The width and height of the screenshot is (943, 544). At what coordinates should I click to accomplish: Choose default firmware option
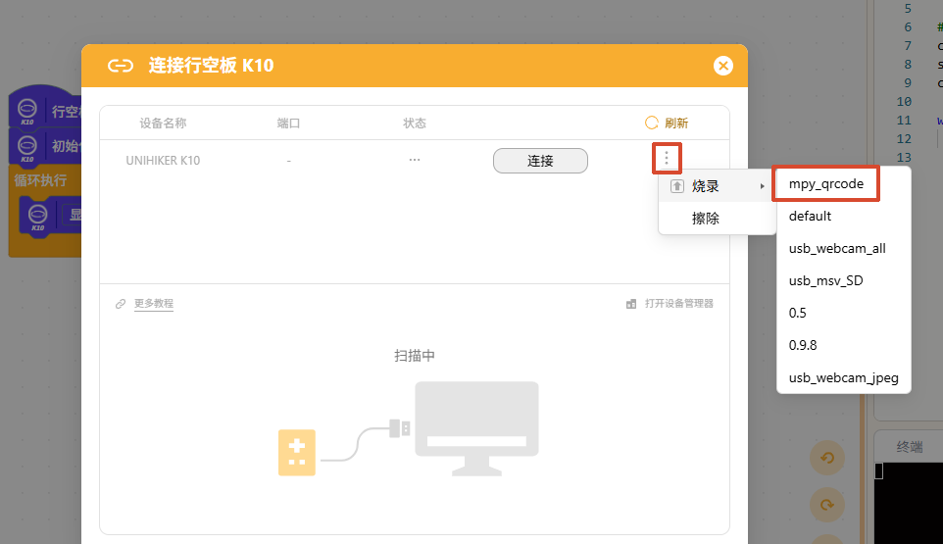[x=844, y=217]
